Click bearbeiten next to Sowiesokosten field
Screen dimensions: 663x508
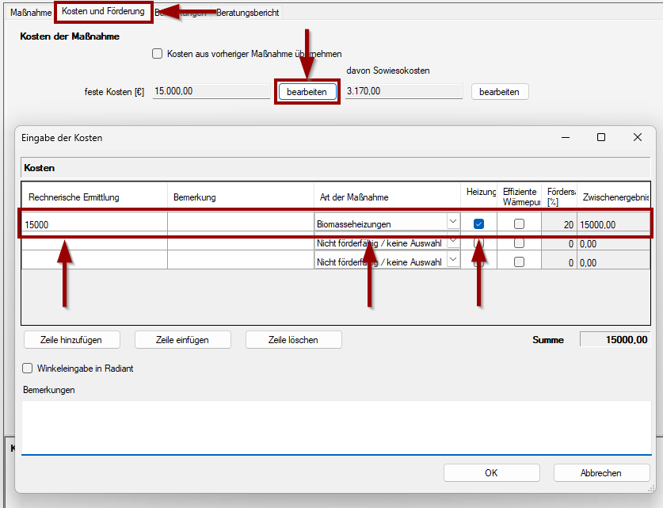pos(499,92)
